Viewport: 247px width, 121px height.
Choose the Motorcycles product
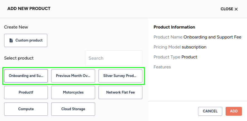(73, 92)
